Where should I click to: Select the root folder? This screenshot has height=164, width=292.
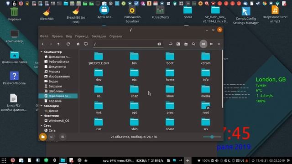pyautogui.click(x=206, y=108)
